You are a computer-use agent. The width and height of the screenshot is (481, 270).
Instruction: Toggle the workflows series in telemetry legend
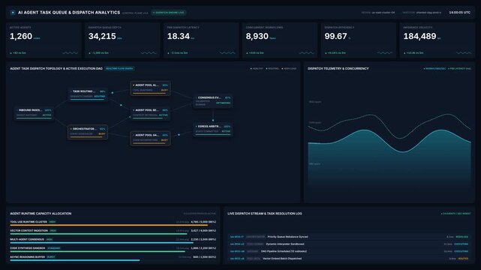pos(434,69)
